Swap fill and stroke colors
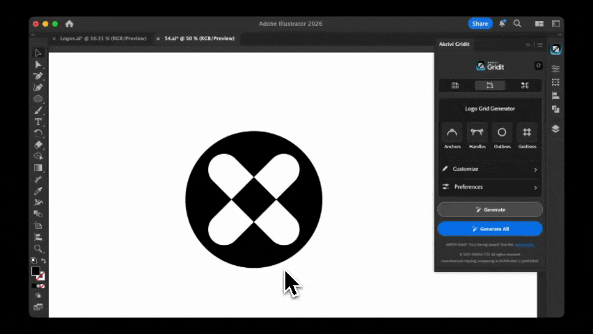593x334 pixels. tap(43, 261)
